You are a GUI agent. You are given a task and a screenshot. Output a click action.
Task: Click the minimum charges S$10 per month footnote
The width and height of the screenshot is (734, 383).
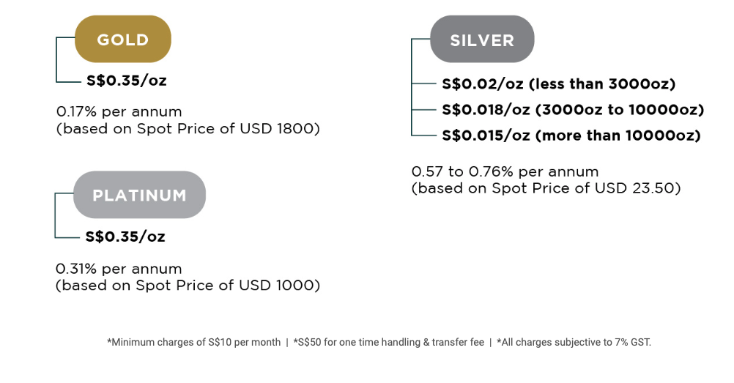[x=194, y=342]
